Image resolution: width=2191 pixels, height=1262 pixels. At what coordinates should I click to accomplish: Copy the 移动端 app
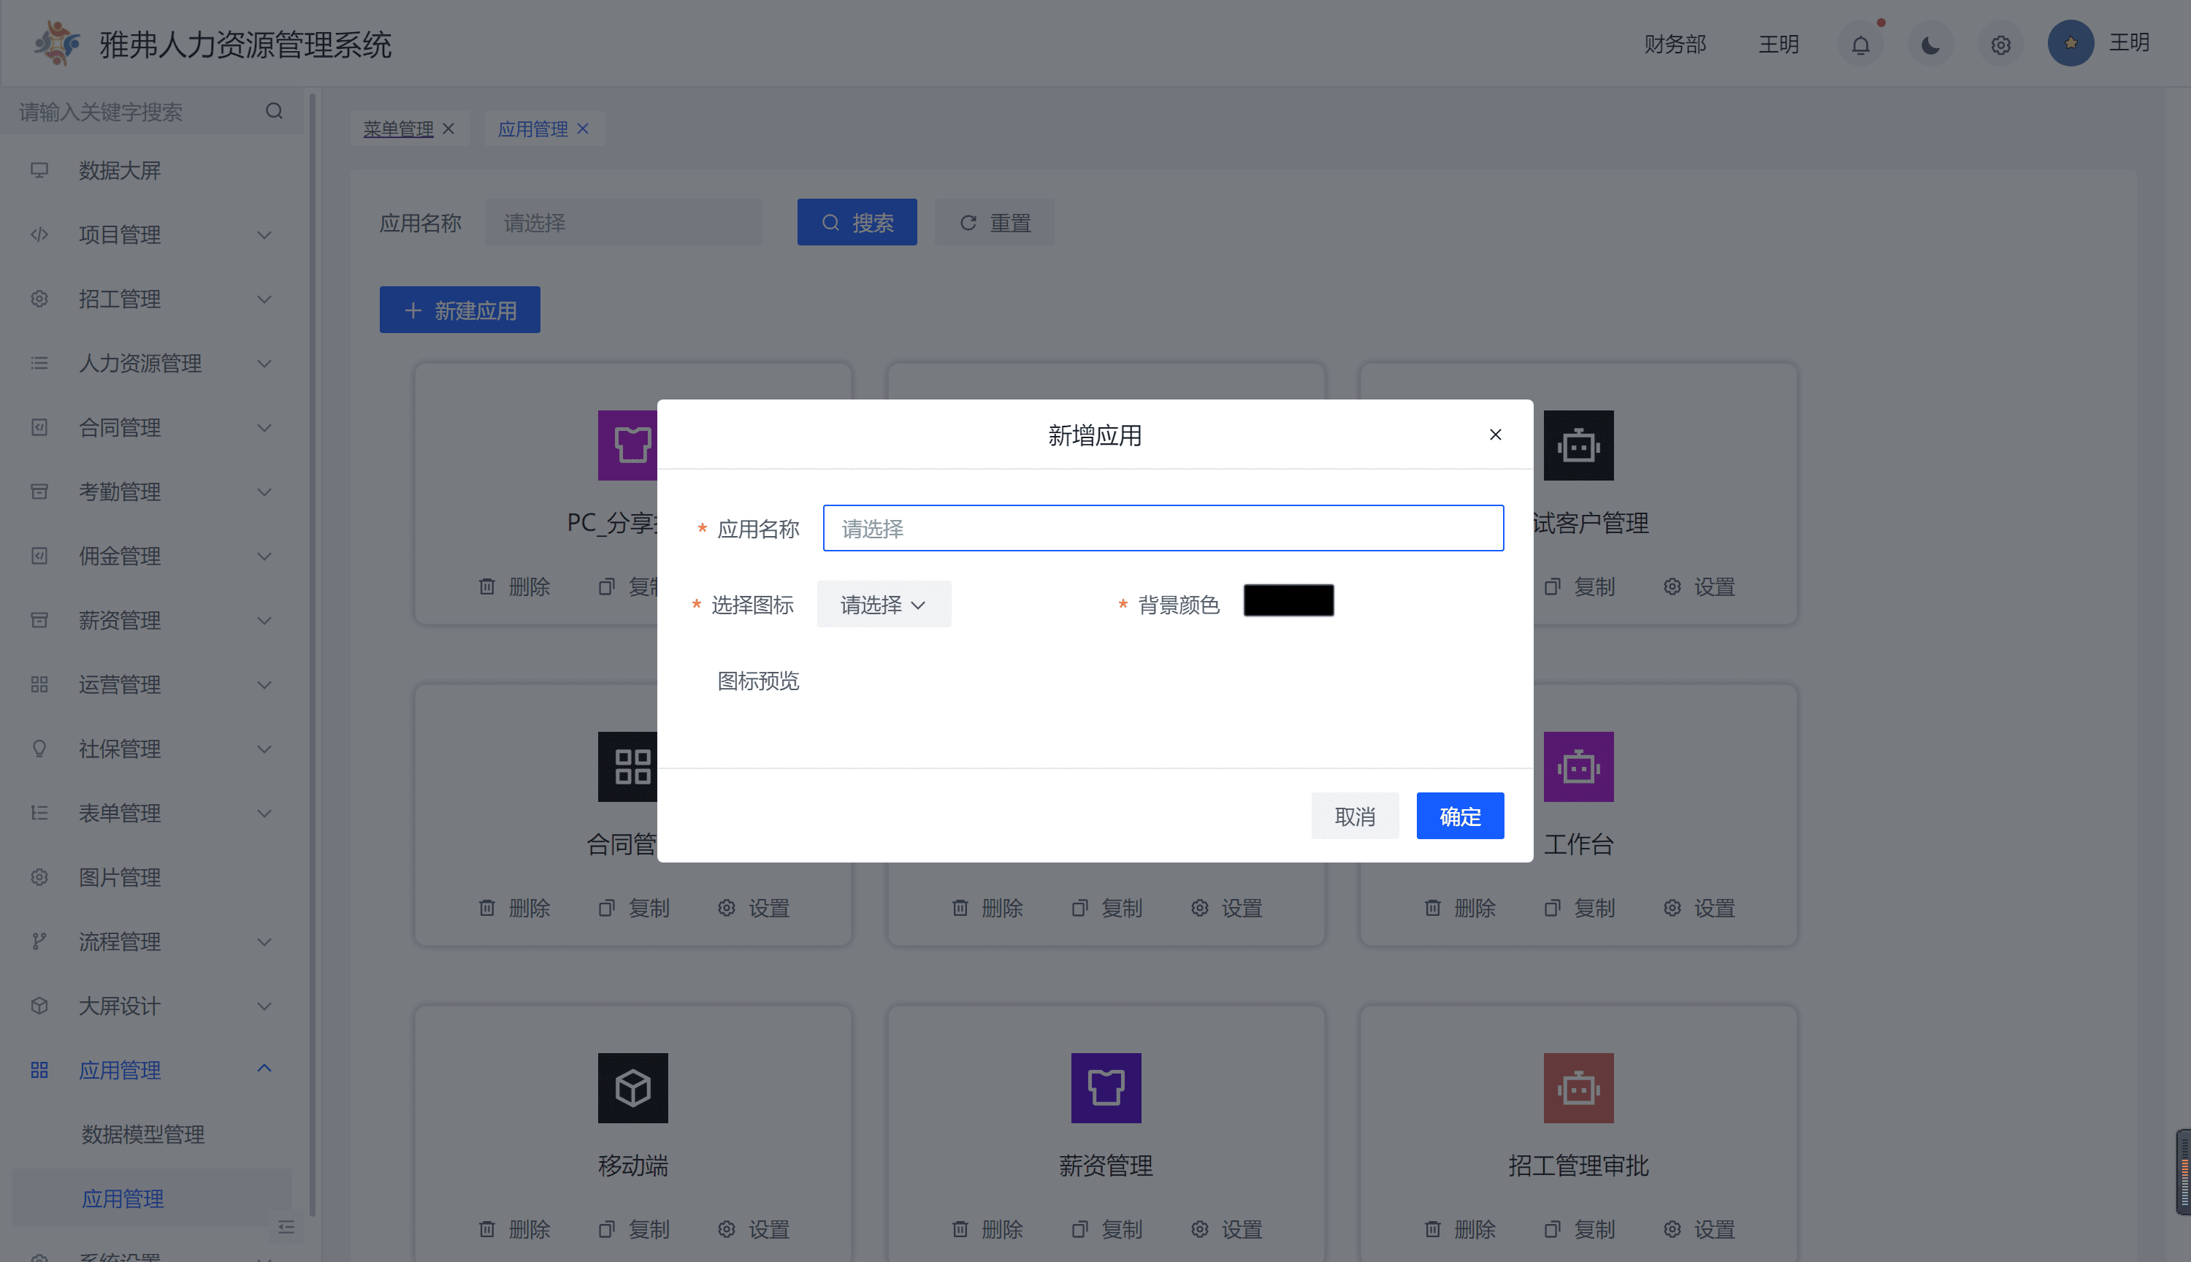pos(635,1229)
